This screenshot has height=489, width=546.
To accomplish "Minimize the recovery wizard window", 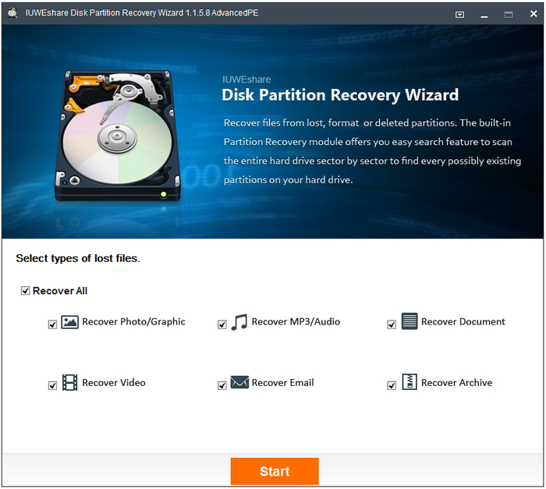I will [x=484, y=14].
